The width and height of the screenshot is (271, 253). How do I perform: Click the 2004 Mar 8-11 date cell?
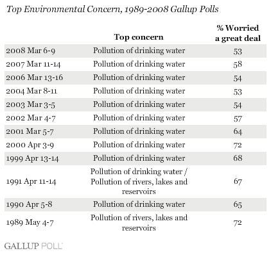[31, 91]
